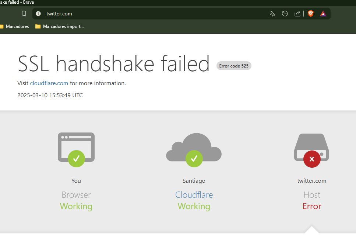Select timestamp 2025-03-10 15:53:49 UTC
This screenshot has width=356, height=240.
coord(50,95)
